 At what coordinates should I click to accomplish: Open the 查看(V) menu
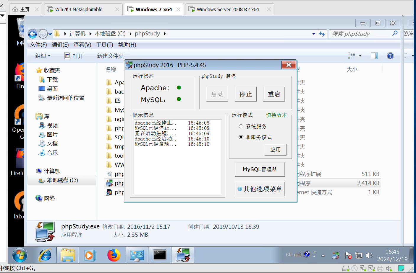click(82, 45)
